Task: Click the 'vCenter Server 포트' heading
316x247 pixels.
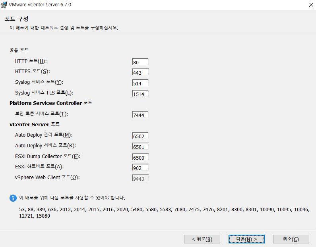Action: [35, 124]
